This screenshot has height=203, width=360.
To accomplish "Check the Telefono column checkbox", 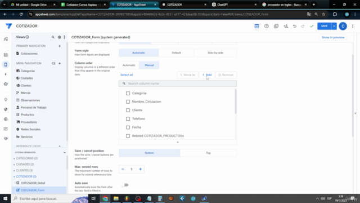I will click(x=128, y=119).
